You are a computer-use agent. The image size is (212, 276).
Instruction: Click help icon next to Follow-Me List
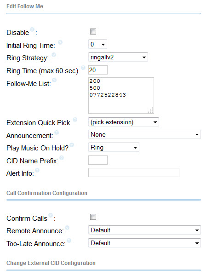54,80
